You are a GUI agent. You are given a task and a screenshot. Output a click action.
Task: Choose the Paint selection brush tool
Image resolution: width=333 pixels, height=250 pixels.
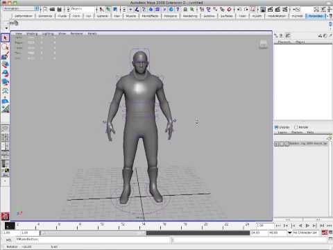[x=5, y=56]
